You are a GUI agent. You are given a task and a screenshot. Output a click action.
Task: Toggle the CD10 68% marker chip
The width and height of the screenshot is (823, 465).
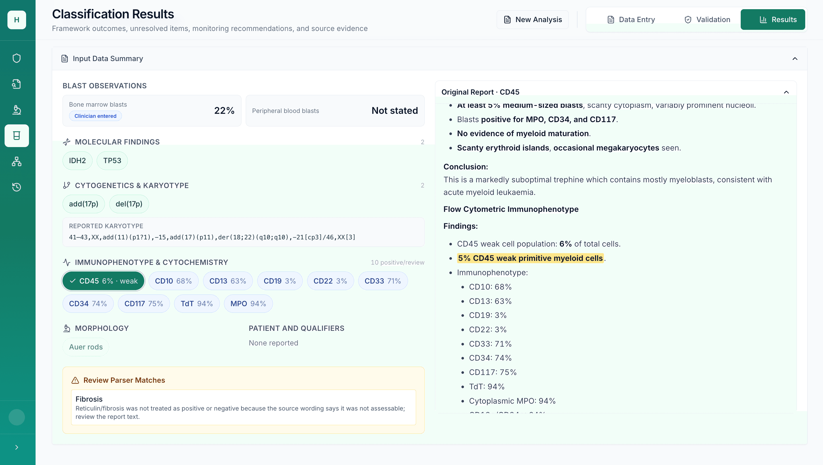(x=173, y=281)
